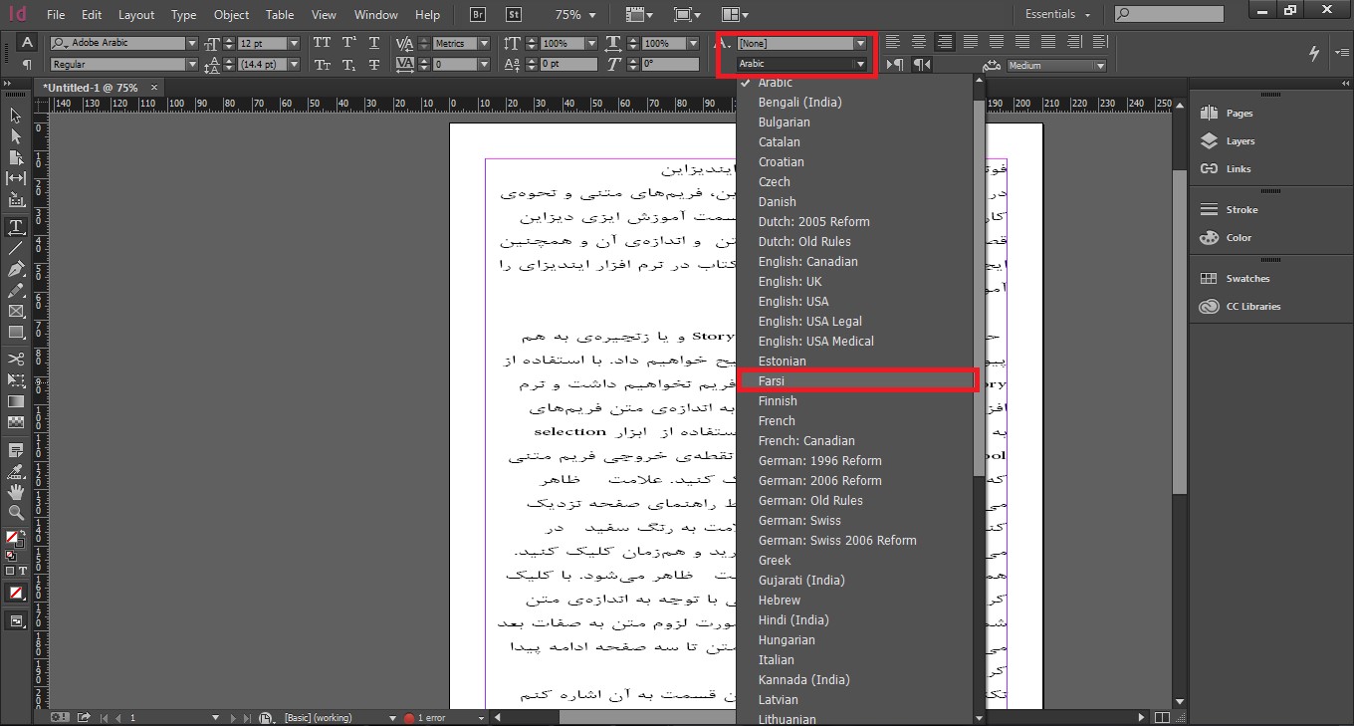1354x726 pixels.
Task: Click the fill and stroke color swatch
Action: [15, 539]
